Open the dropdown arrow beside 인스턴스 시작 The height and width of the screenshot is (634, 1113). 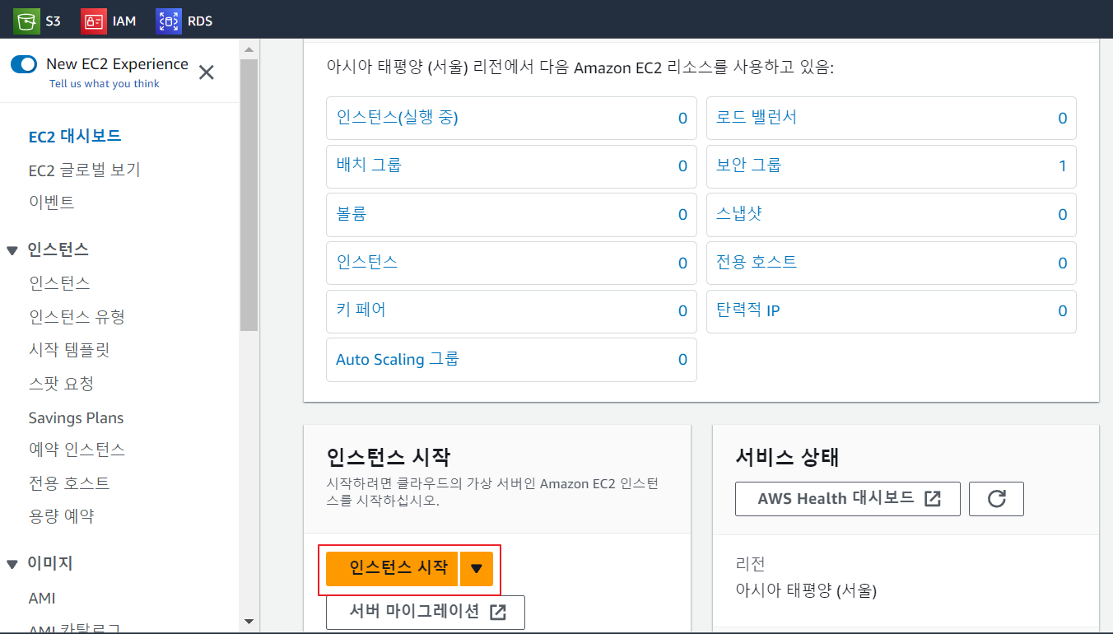click(477, 568)
